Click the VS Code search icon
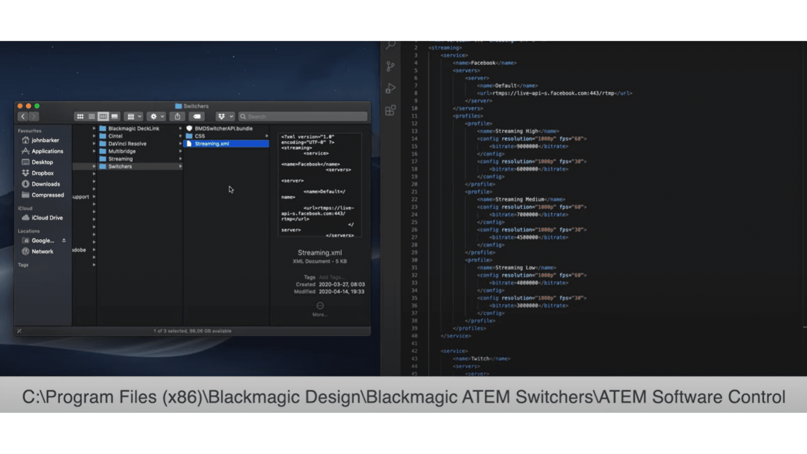Screen dimensions: 807x454 pos(391,45)
